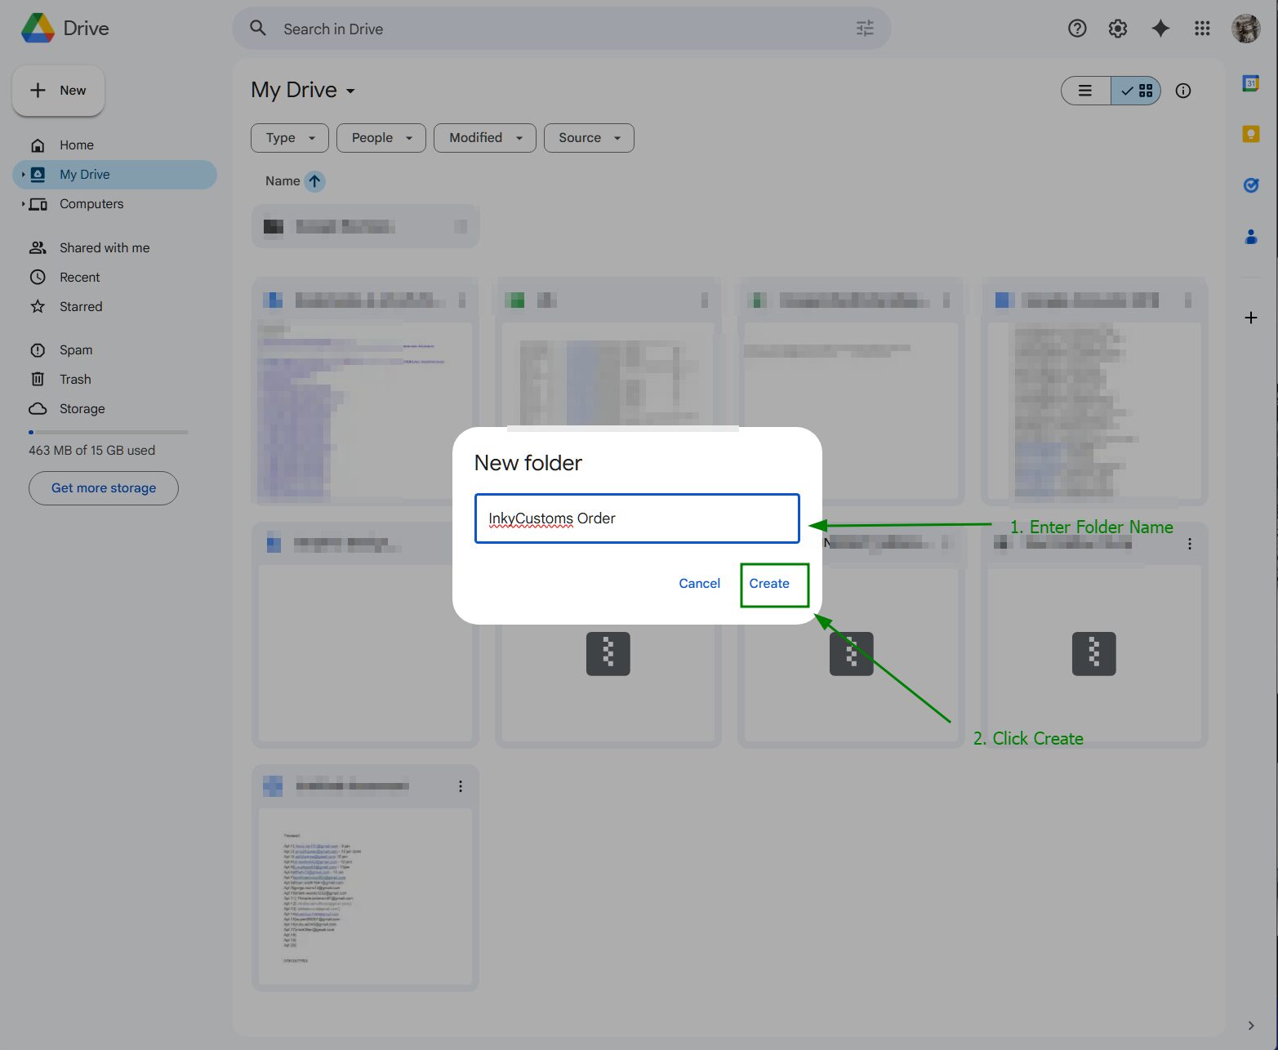Click Cancel in New folder dialog
The image size is (1278, 1050).
coord(700,584)
